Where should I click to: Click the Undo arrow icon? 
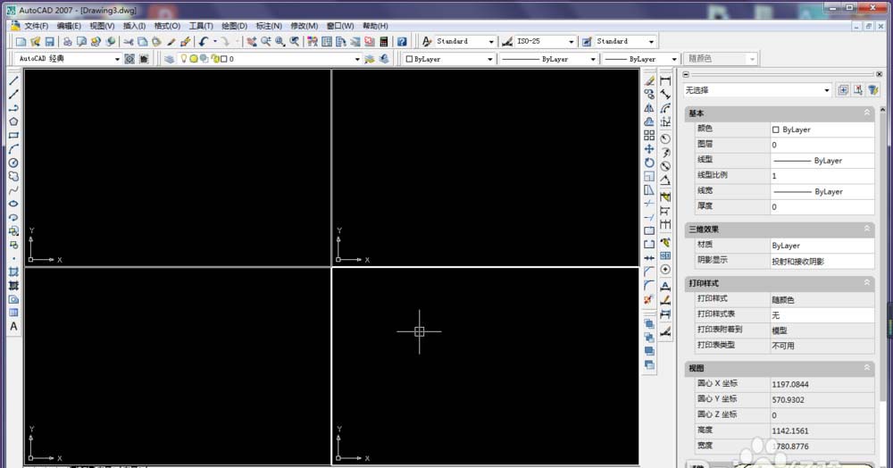(x=204, y=42)
